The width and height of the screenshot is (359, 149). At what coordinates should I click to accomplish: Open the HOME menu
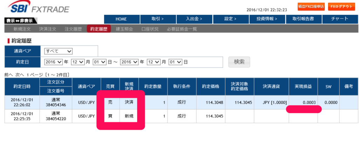point(122,19)
